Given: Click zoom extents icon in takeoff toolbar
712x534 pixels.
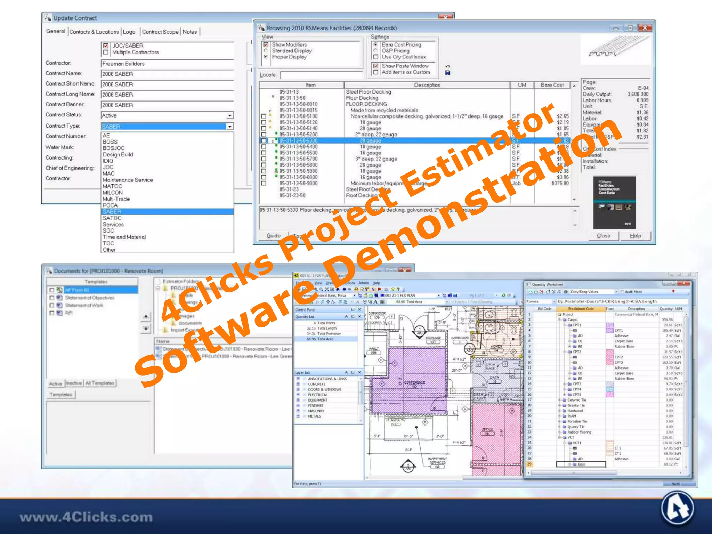Looking at the screenshot, I should (327, 289).
